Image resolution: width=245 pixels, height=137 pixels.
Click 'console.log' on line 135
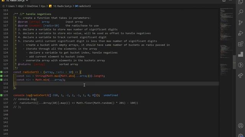click(x=22, y=95)
